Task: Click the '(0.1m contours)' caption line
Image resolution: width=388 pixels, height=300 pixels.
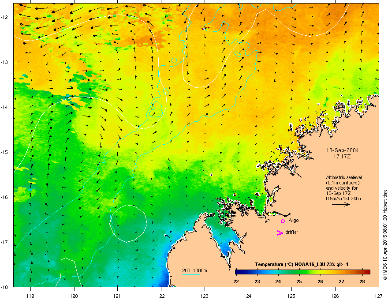Action: [x=343, y=183]
